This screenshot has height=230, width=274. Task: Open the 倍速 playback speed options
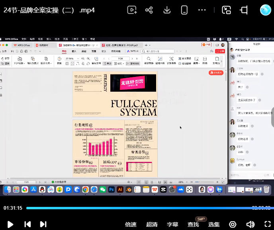tap(131, 224)
